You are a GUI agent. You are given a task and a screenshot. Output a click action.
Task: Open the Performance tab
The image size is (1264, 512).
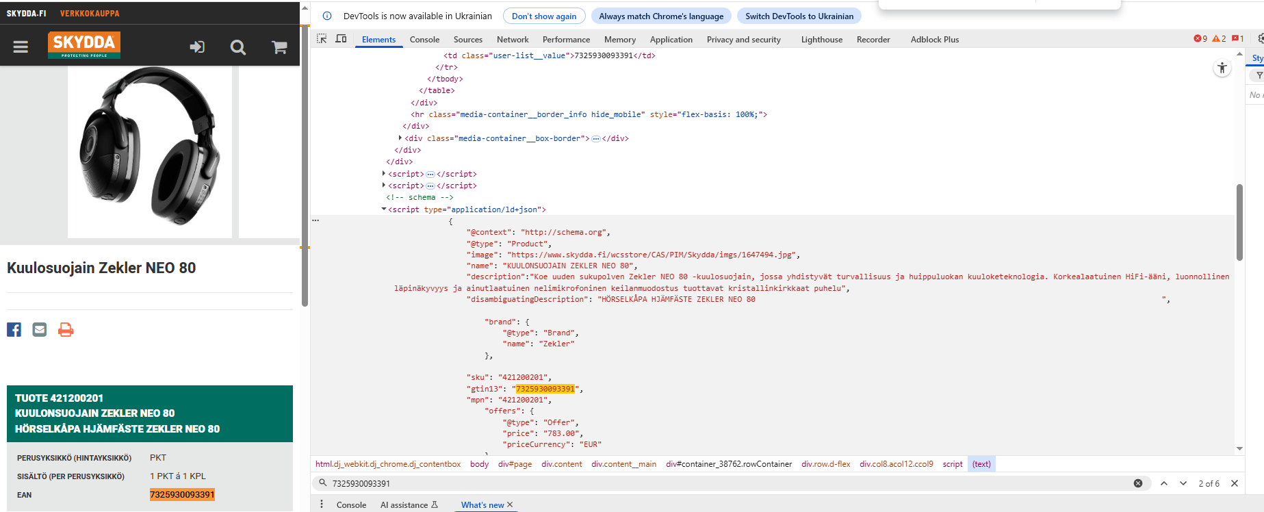pos(566,40)
